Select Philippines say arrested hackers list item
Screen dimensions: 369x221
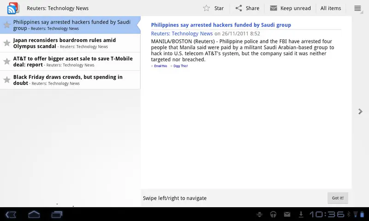(x=70, y=25)
